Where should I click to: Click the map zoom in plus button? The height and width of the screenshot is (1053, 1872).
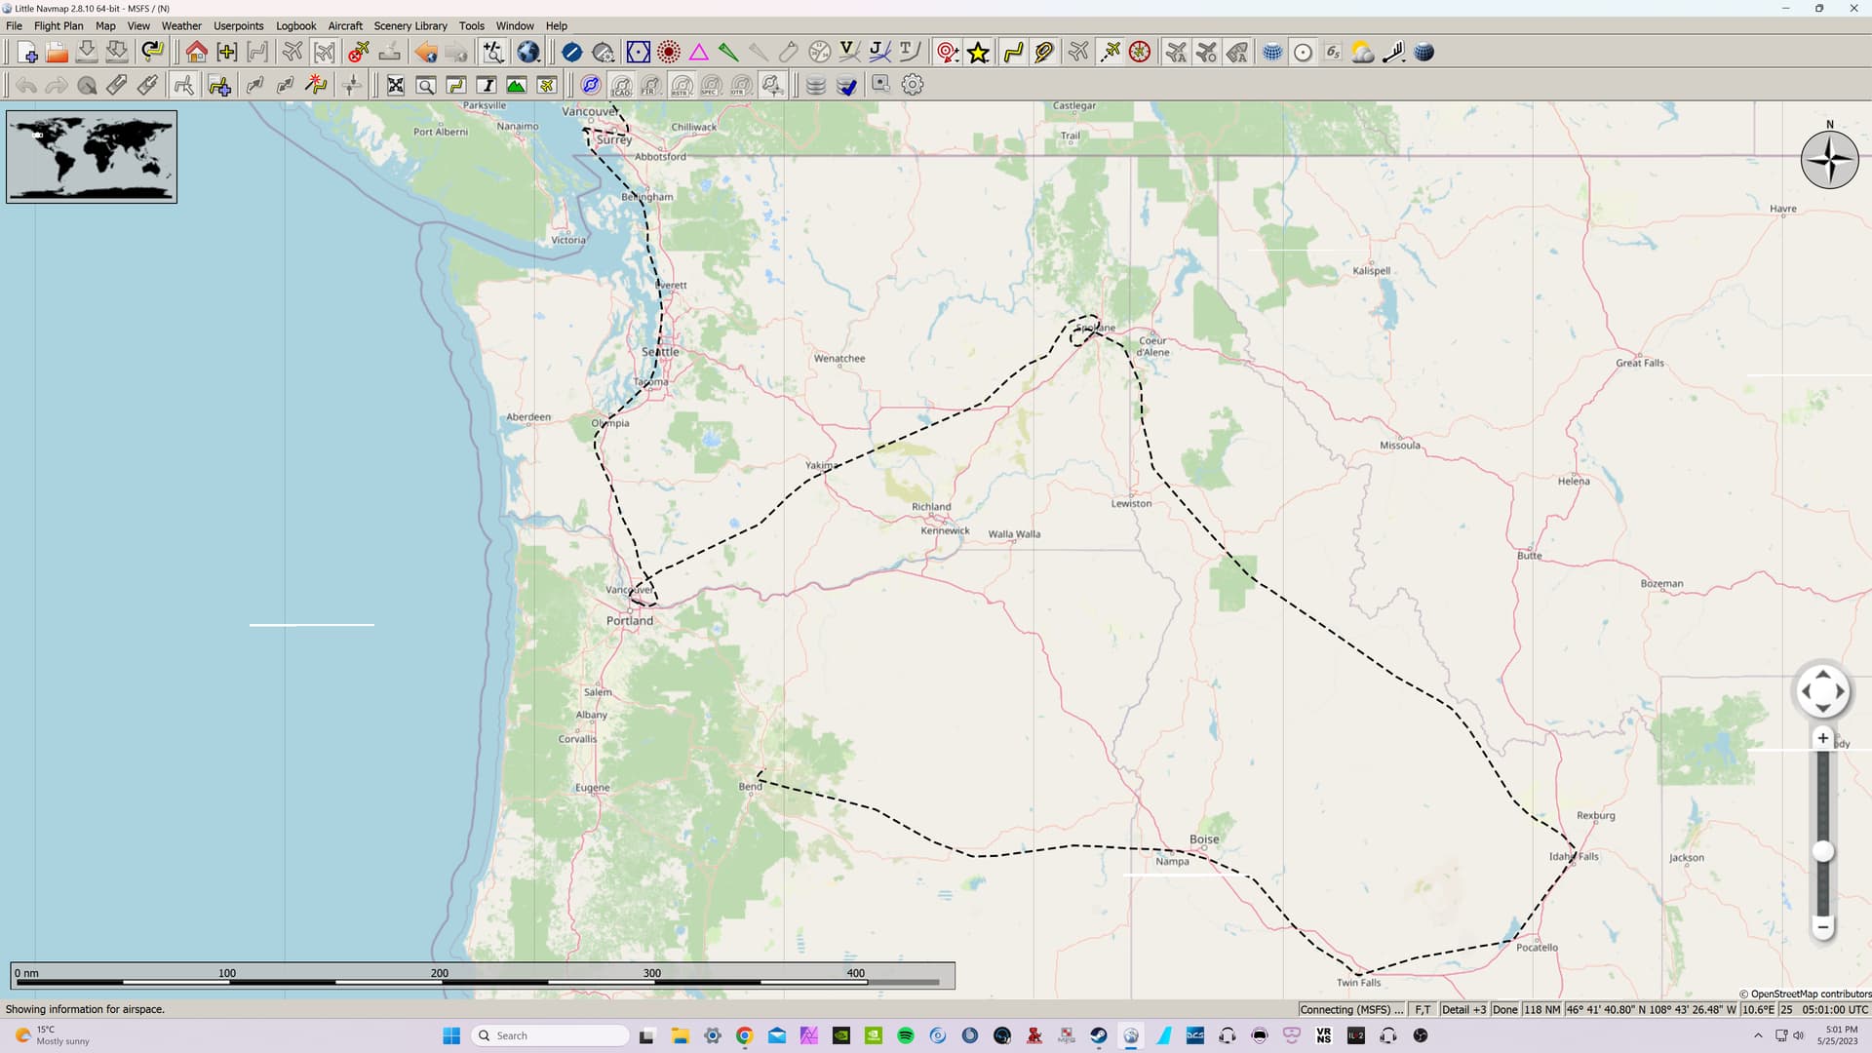[1822, 738]
